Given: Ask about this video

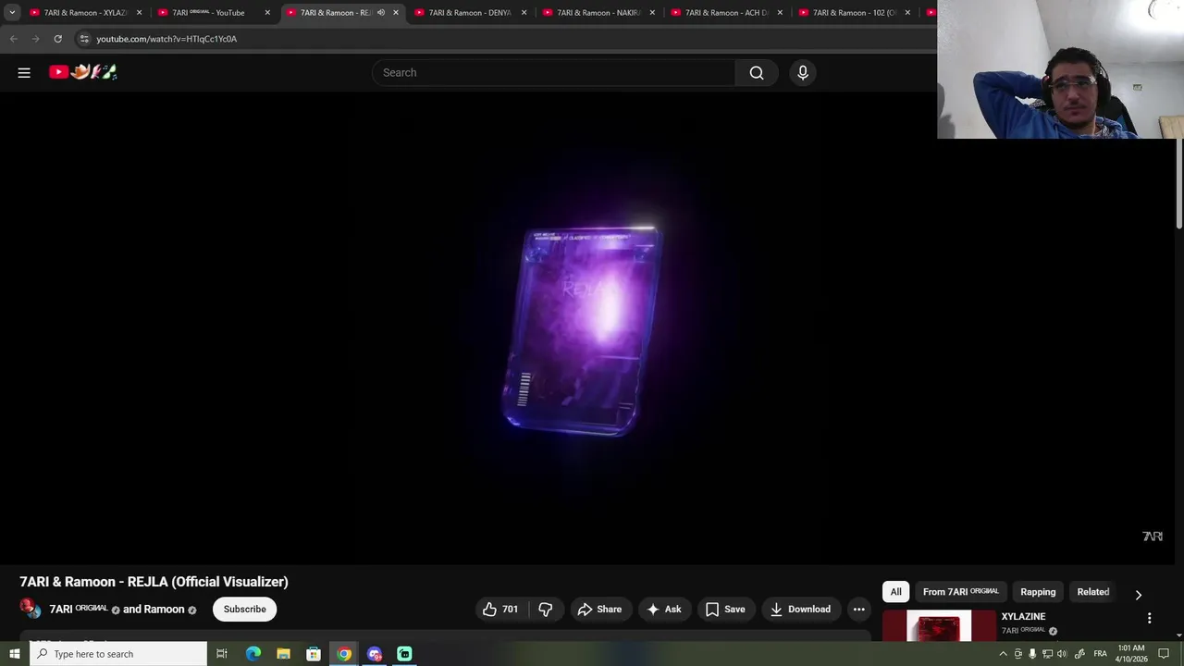Looking at the screenshot, I should [x=664, y=609].
